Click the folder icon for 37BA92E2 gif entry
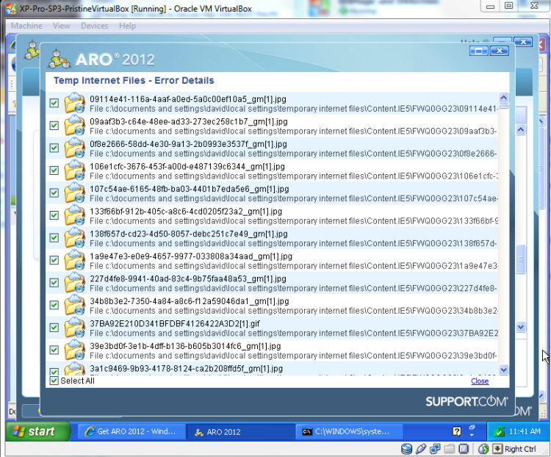The height and width of the screenshot is (457, 551). [x=74, y=328]
